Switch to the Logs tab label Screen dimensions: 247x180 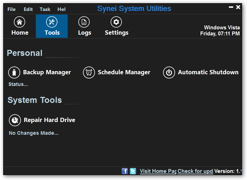[x=85, y=33]
